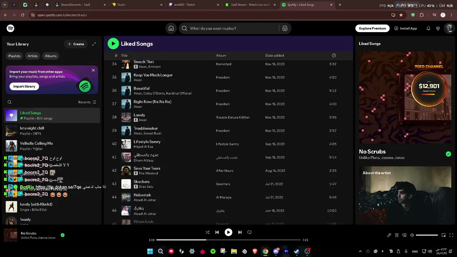This screenshot has height=257, width=457.
Task: Open the Create menu in Your Library
Action: (76, 44)
